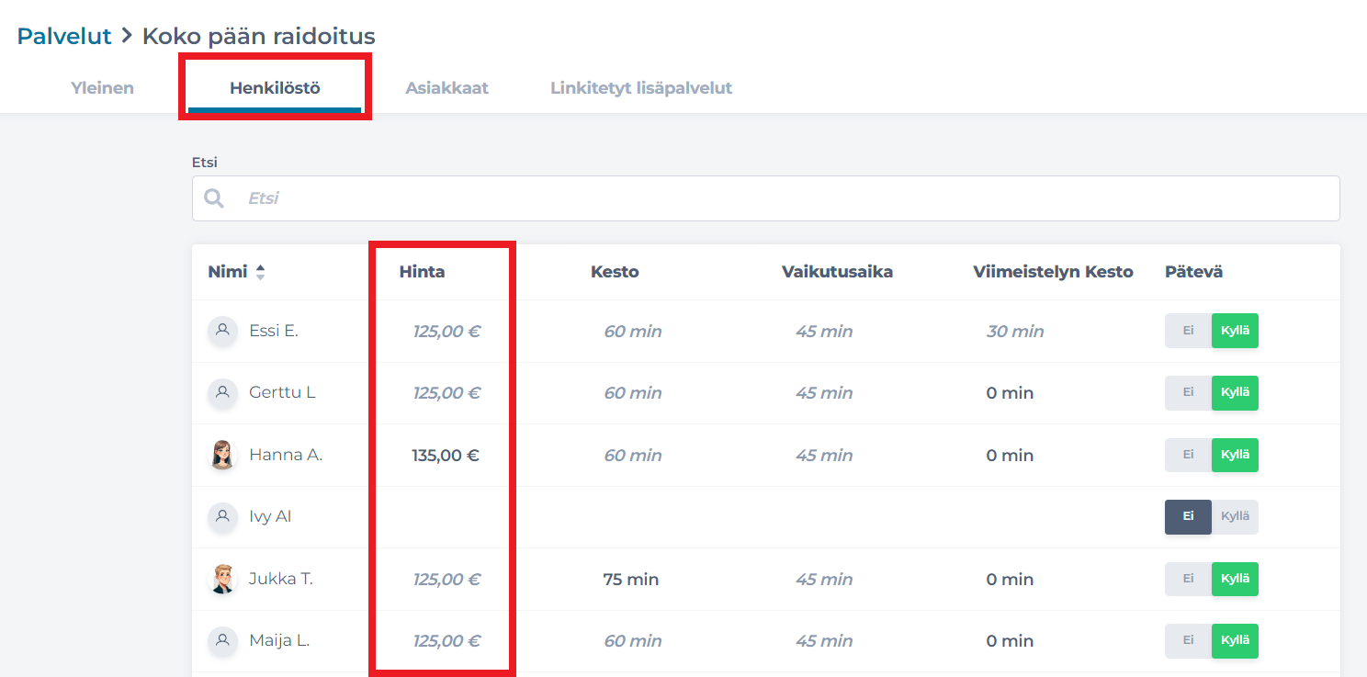Screen dimensions: 1367x677
Task: Select Kyllä in Hanna A.'s row
Action: click(x=1235, y=455)
